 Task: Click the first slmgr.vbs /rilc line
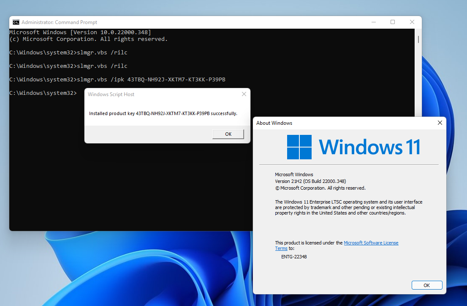tap(68, 52)
